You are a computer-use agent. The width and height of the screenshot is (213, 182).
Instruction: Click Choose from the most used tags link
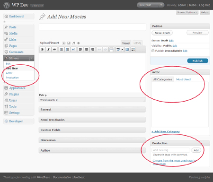tap(174, 162)
